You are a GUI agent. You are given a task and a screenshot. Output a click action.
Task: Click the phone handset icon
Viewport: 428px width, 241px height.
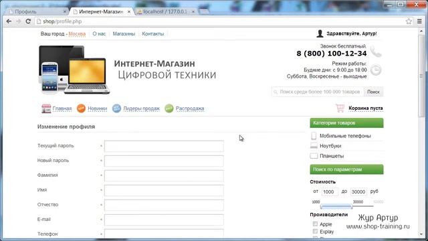(376, 52)
